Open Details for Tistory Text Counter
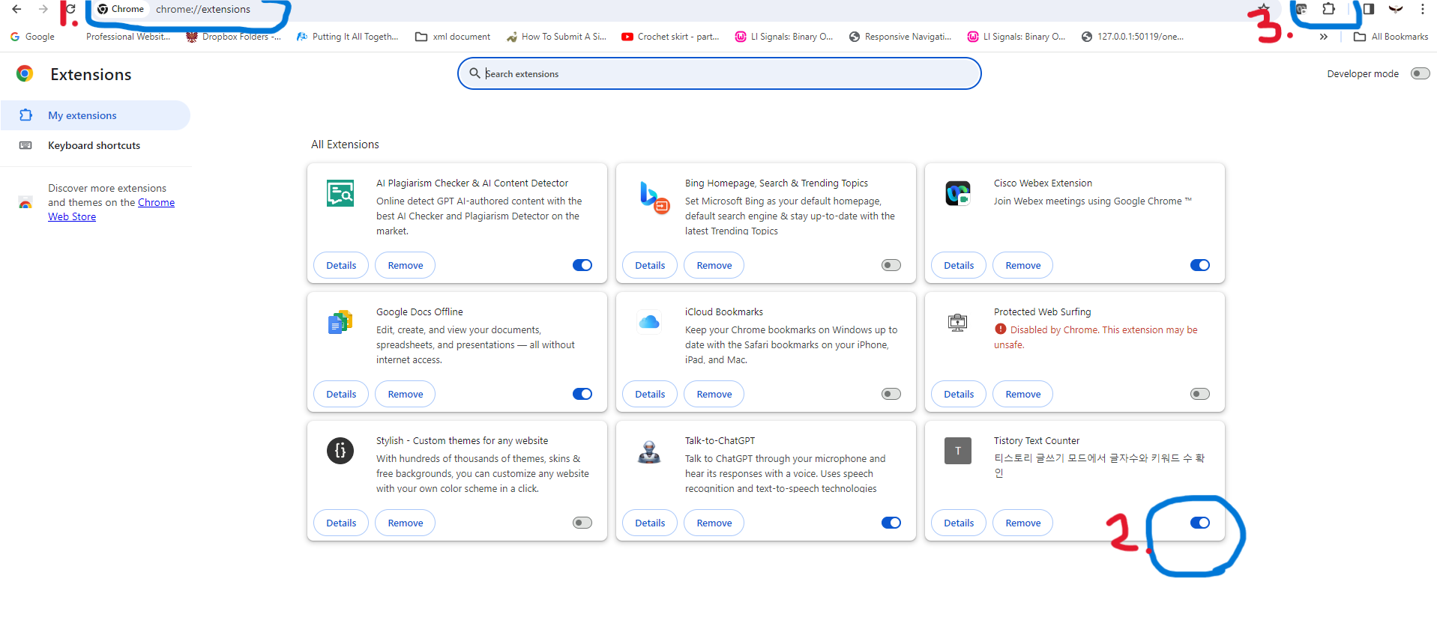The image size is (1437, 623). [x=959, y=523]
